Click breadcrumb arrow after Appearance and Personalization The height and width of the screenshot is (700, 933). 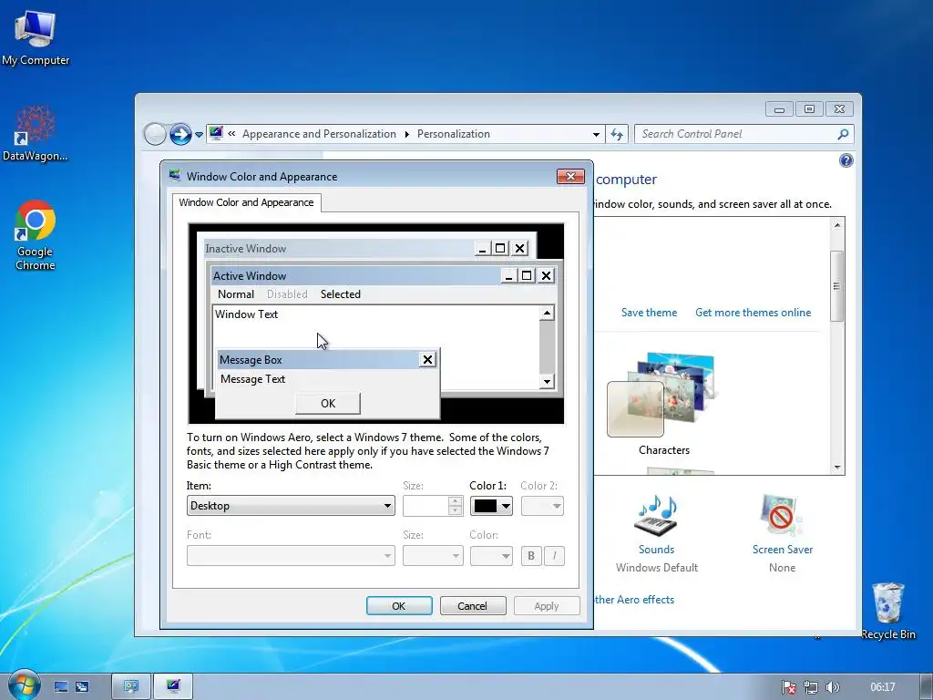coord(407,135)
